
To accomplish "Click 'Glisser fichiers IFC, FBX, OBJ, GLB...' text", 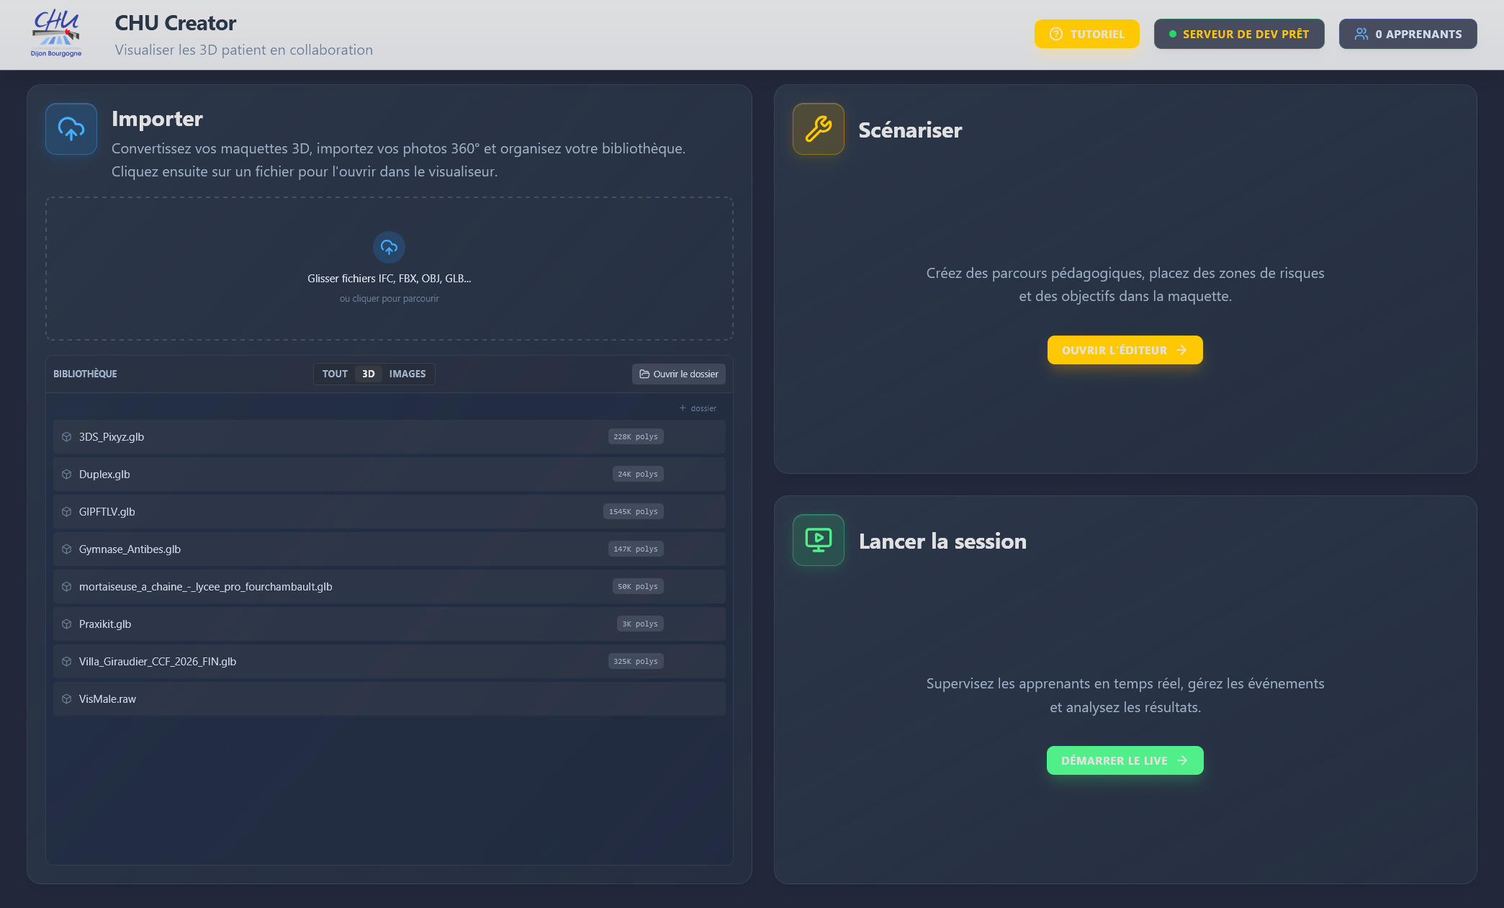I will [389, 279].
